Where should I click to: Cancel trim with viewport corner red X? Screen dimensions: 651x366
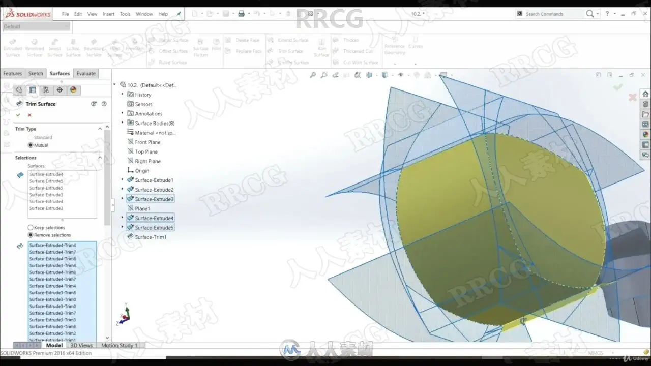coord(633,97)
